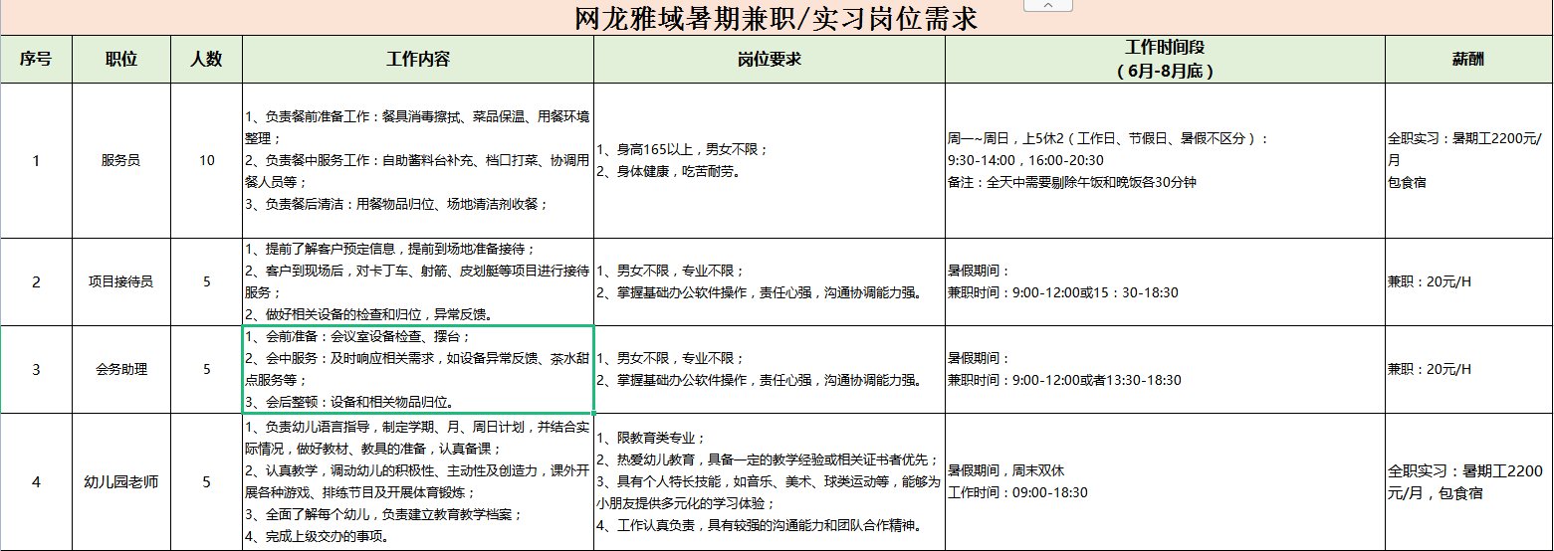Select 幼儿园老师 job content about 幼儿语言指导
Screen dimensions: 1554x551
[418, 482]
